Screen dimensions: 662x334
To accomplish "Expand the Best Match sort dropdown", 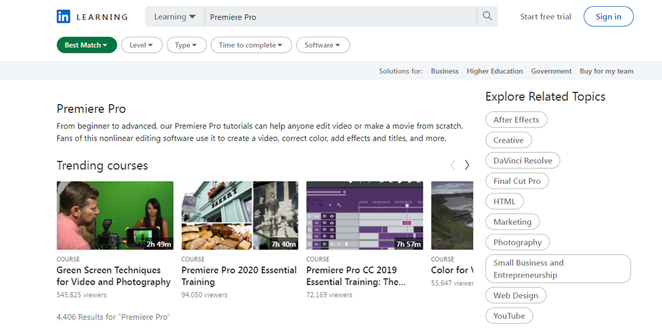I will [86, 45].
